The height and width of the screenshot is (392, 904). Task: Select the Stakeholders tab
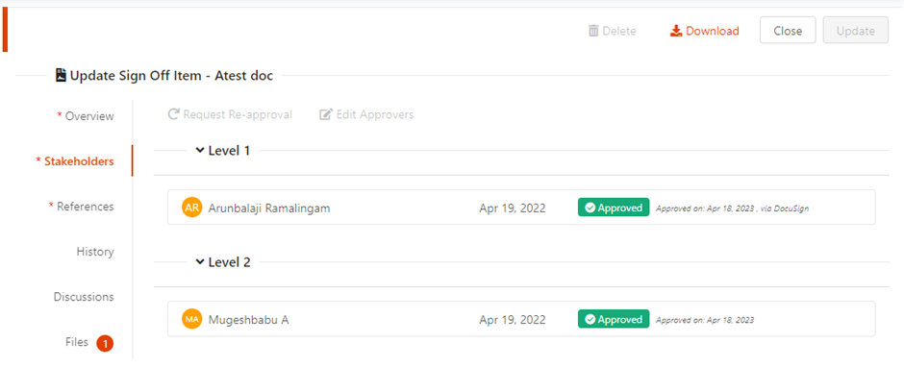click(75, 161)
